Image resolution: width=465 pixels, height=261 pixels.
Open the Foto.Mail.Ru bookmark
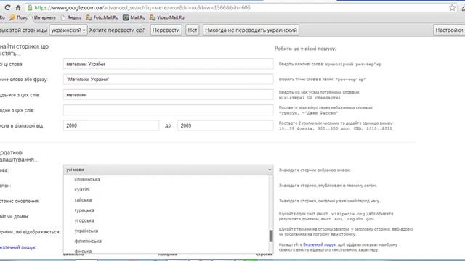pyautogui.click(x=102, y=17)
